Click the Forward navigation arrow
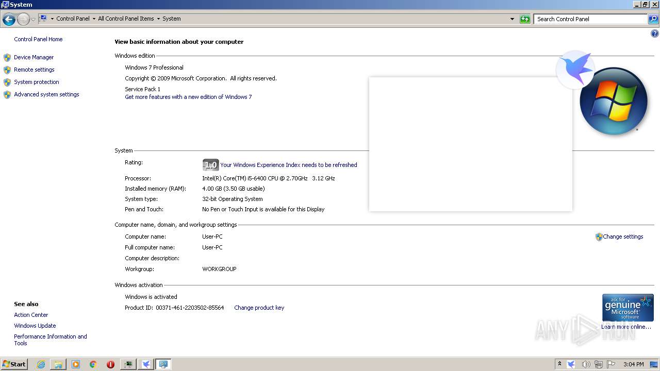The image size is (660, 371). click(23, 20)
